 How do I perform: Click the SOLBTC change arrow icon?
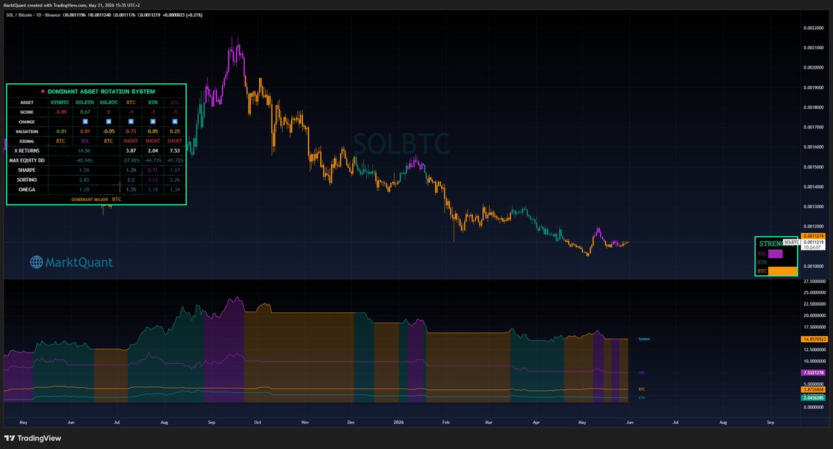pos(108,121)
